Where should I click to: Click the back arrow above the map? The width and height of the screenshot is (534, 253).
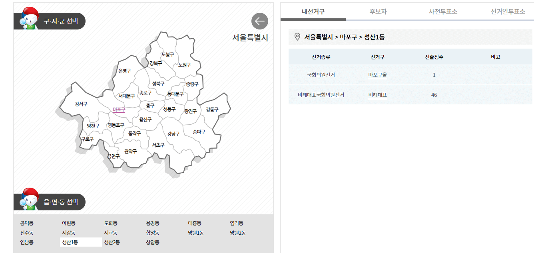[x=260, y=21]
